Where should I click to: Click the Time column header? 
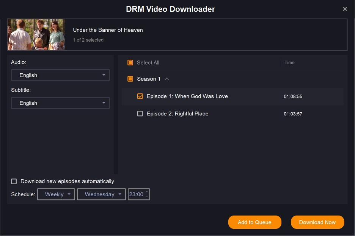coord(289,63)
